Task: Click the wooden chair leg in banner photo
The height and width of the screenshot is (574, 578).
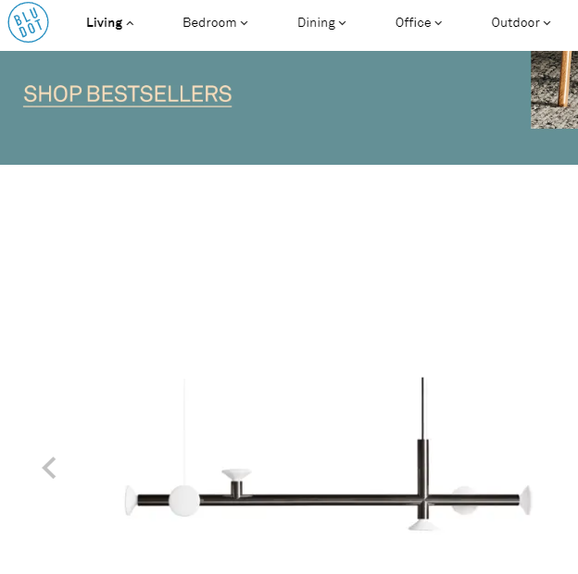Action: 564,79
